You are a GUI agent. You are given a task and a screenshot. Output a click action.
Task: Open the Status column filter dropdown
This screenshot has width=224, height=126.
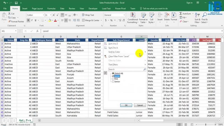click(x=15, y=40)
